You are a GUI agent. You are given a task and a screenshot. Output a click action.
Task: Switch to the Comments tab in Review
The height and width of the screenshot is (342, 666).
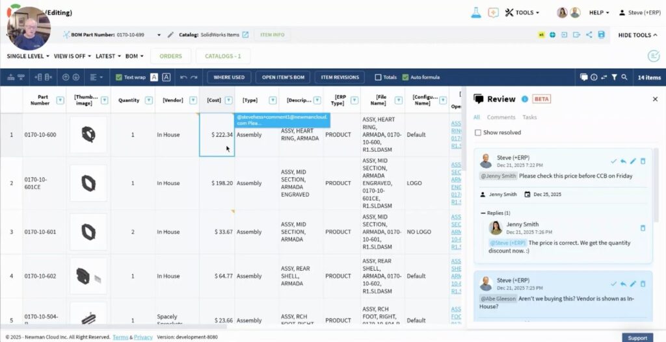[x=501, y=117]
